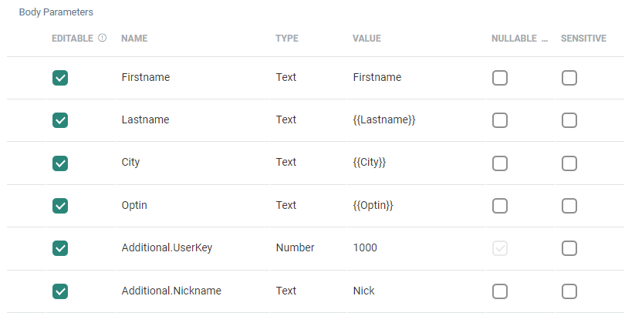Mark Additional.Nickname as Nullable

(x=500, y=291)
